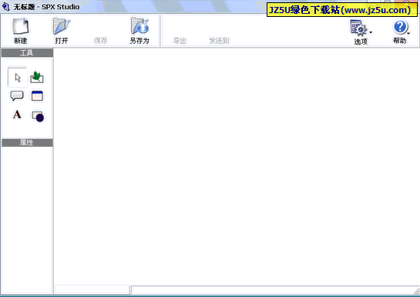Click the greyed 发送到 send-to button

pos(219,41)
